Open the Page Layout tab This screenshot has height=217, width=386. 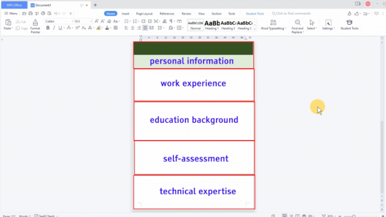[144, 14]
